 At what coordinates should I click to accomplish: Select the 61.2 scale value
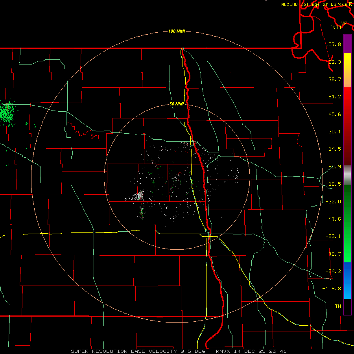pos(335,97)
